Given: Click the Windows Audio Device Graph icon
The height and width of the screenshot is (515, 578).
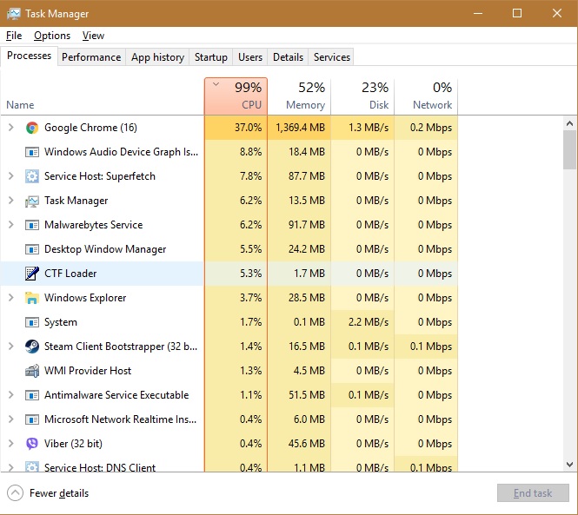Looking at the screenshot, I should (x=32, y=152).
